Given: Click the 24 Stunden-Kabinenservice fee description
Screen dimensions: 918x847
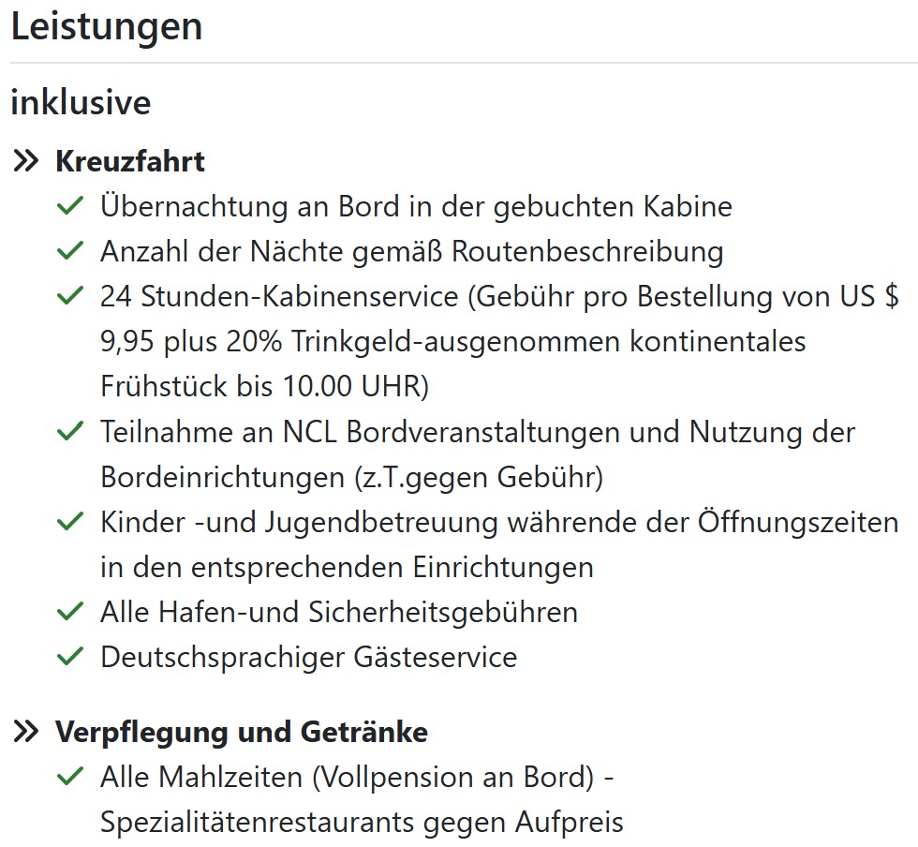Looking at the screenshot, I should pyautogui.click(x=499, y=341).
